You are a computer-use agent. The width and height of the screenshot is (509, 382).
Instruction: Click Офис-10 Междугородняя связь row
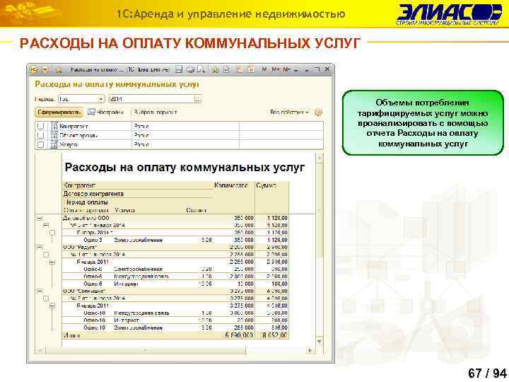pyautogui.click(x=175, y=313)
